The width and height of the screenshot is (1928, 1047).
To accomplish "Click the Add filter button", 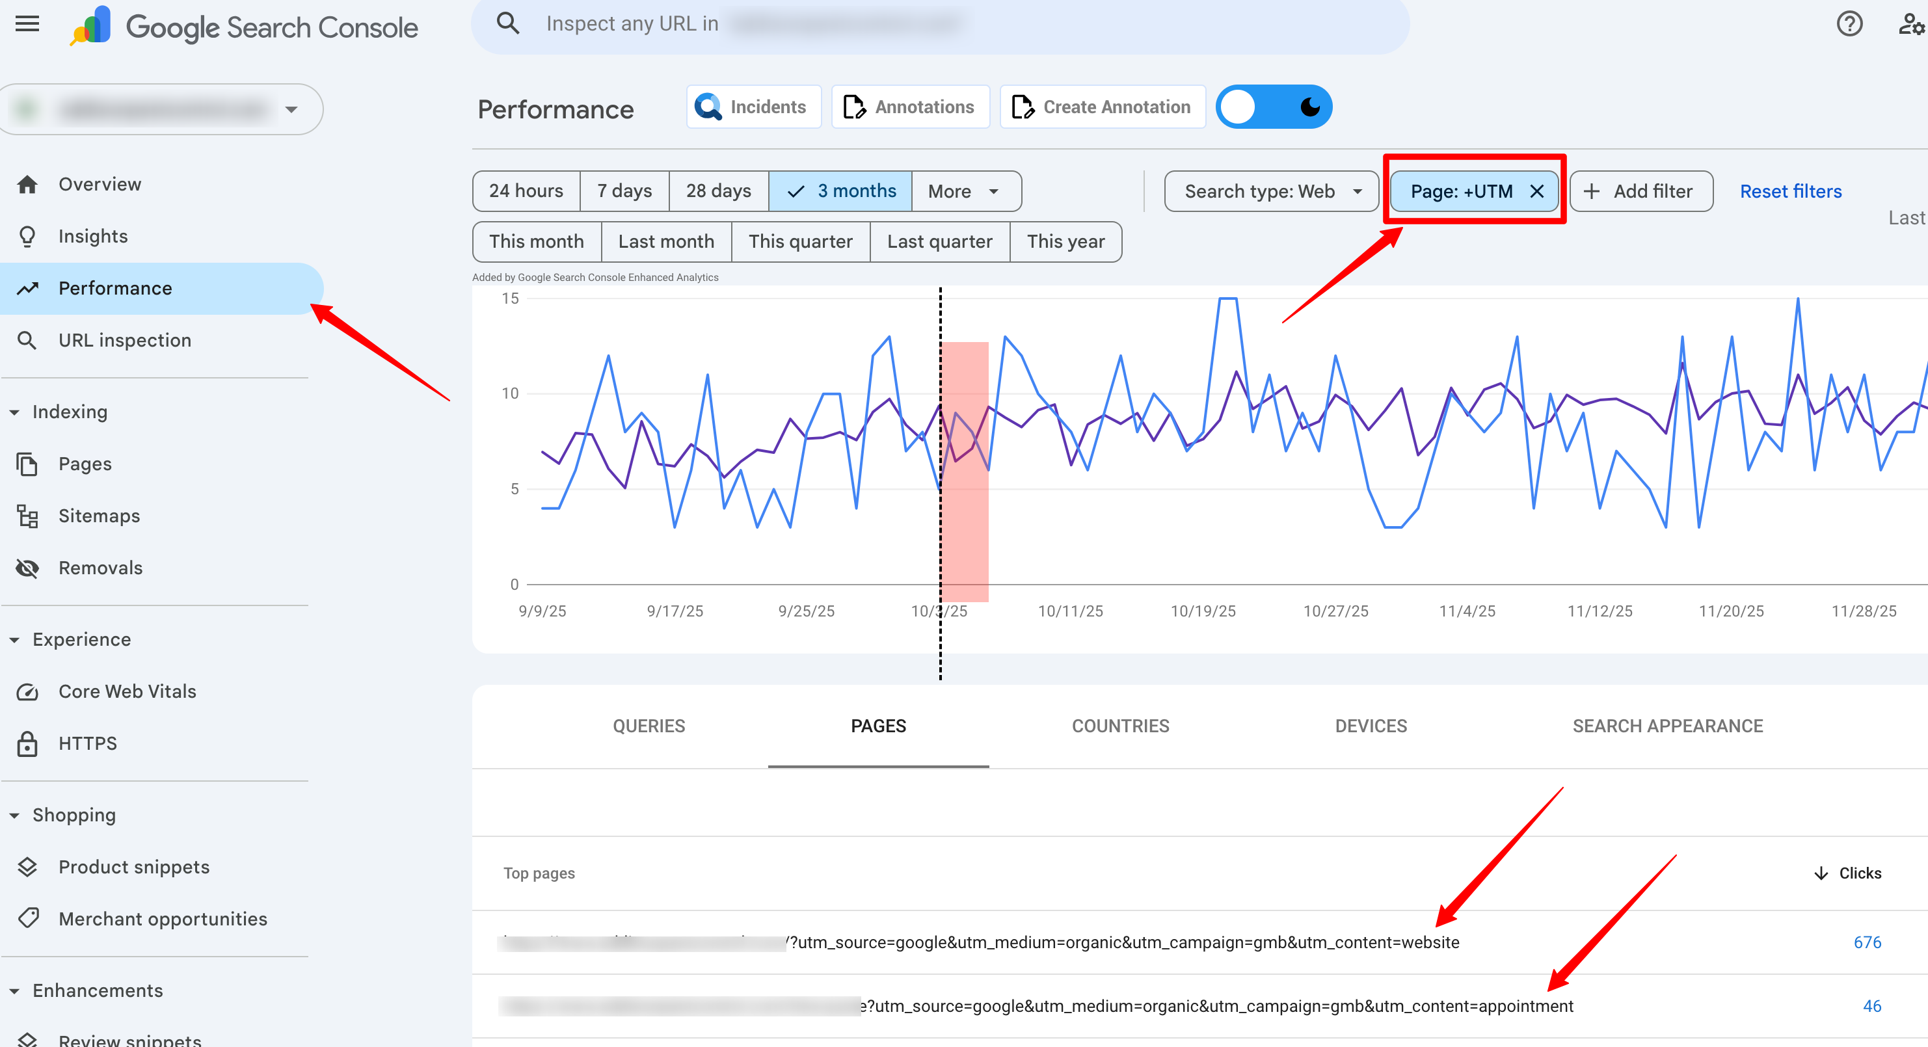I will (x=1640, y=191).
